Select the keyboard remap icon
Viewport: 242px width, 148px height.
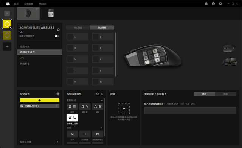coord(72,107)
